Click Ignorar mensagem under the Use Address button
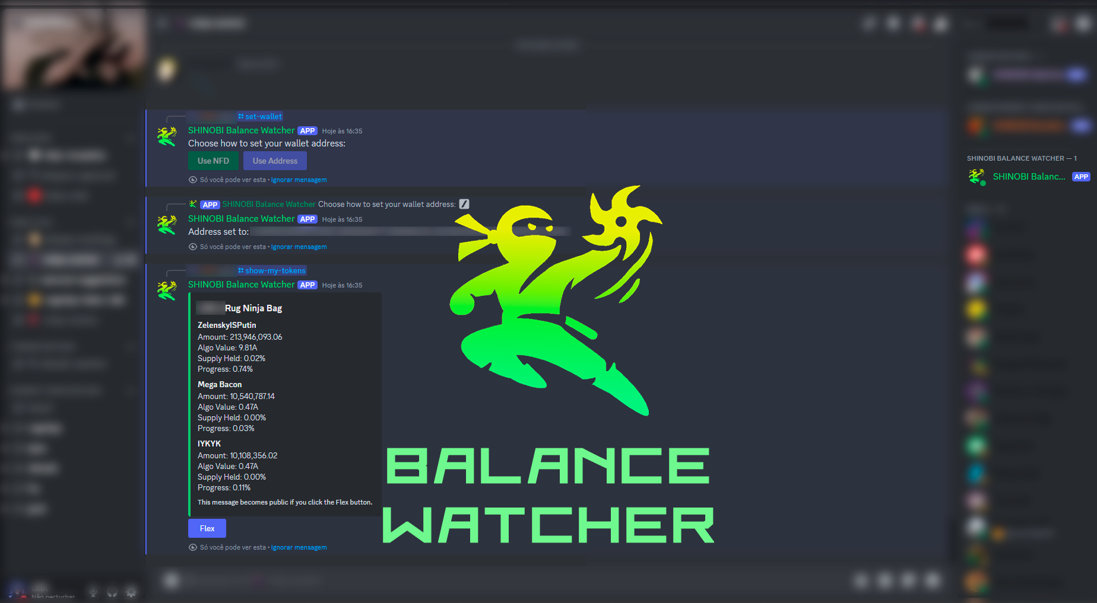Viewport: 1097px width, 603px height. (x=299, y=180)
